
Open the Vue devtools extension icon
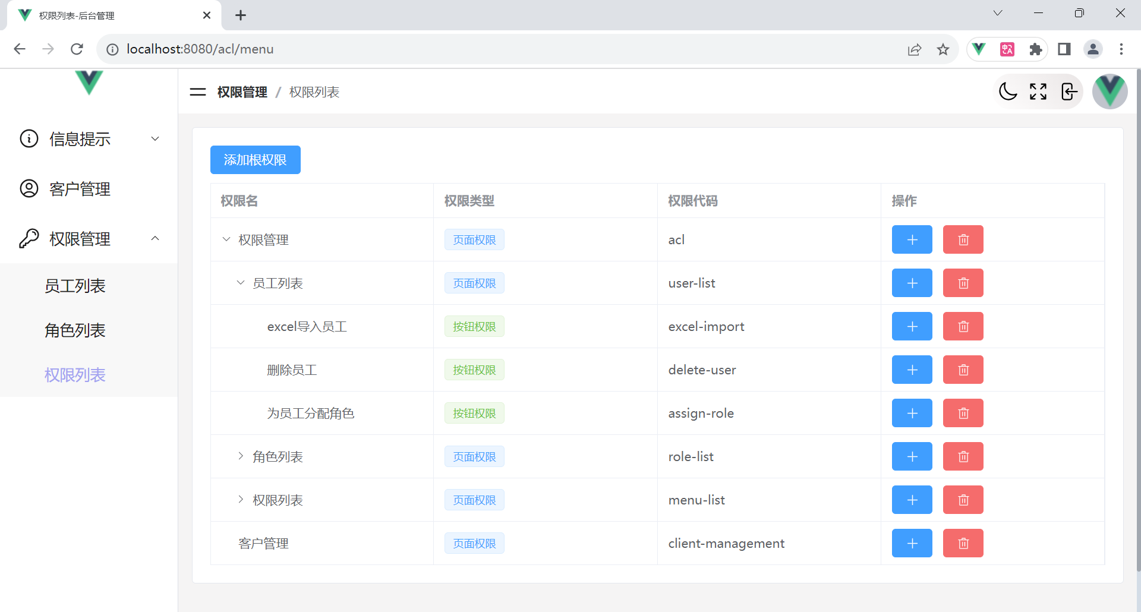pyautogui.click(x=979, y=49)
